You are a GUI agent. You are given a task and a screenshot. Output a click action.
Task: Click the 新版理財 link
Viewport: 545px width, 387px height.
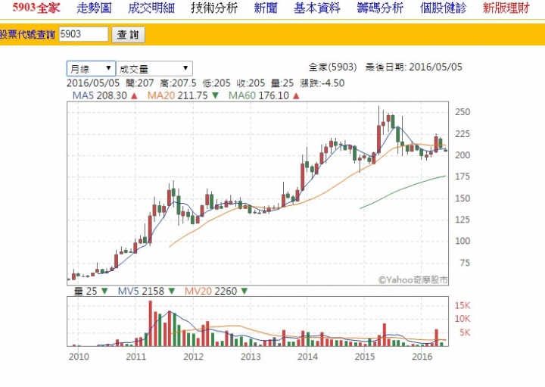(x=506, y=8)
